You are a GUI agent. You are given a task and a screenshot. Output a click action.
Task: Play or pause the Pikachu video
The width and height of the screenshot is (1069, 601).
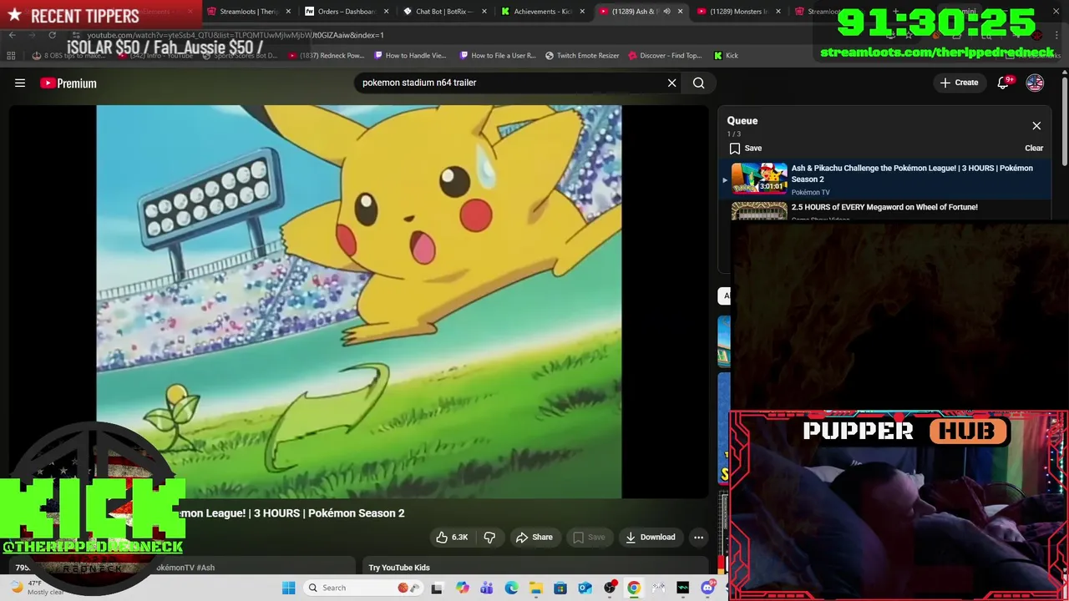[x=359, y=301]
